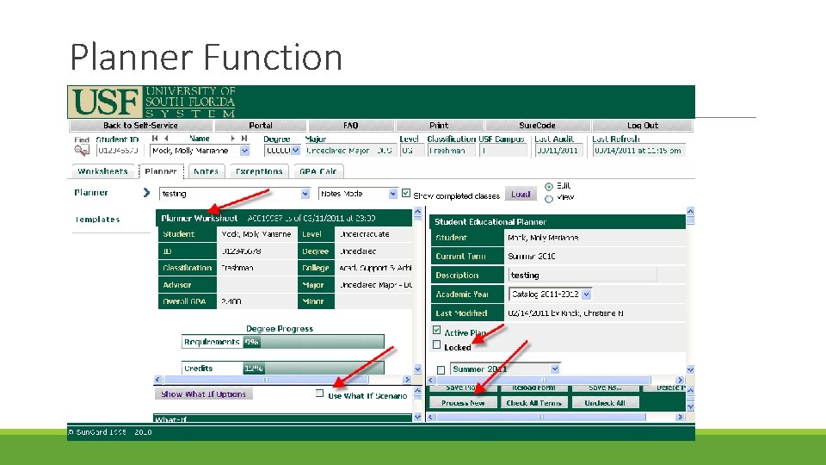Screen dimensions: 826x465
Task: Select the View radio button
Action: pos(549,199)
